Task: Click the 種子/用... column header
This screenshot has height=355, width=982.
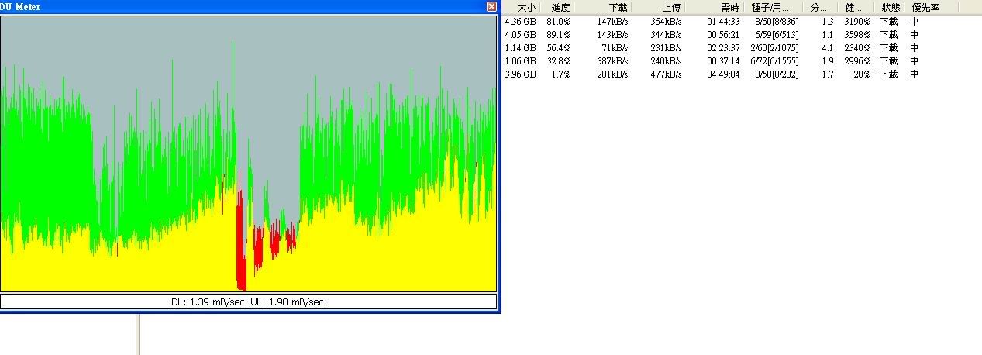Action: (770, 8)
